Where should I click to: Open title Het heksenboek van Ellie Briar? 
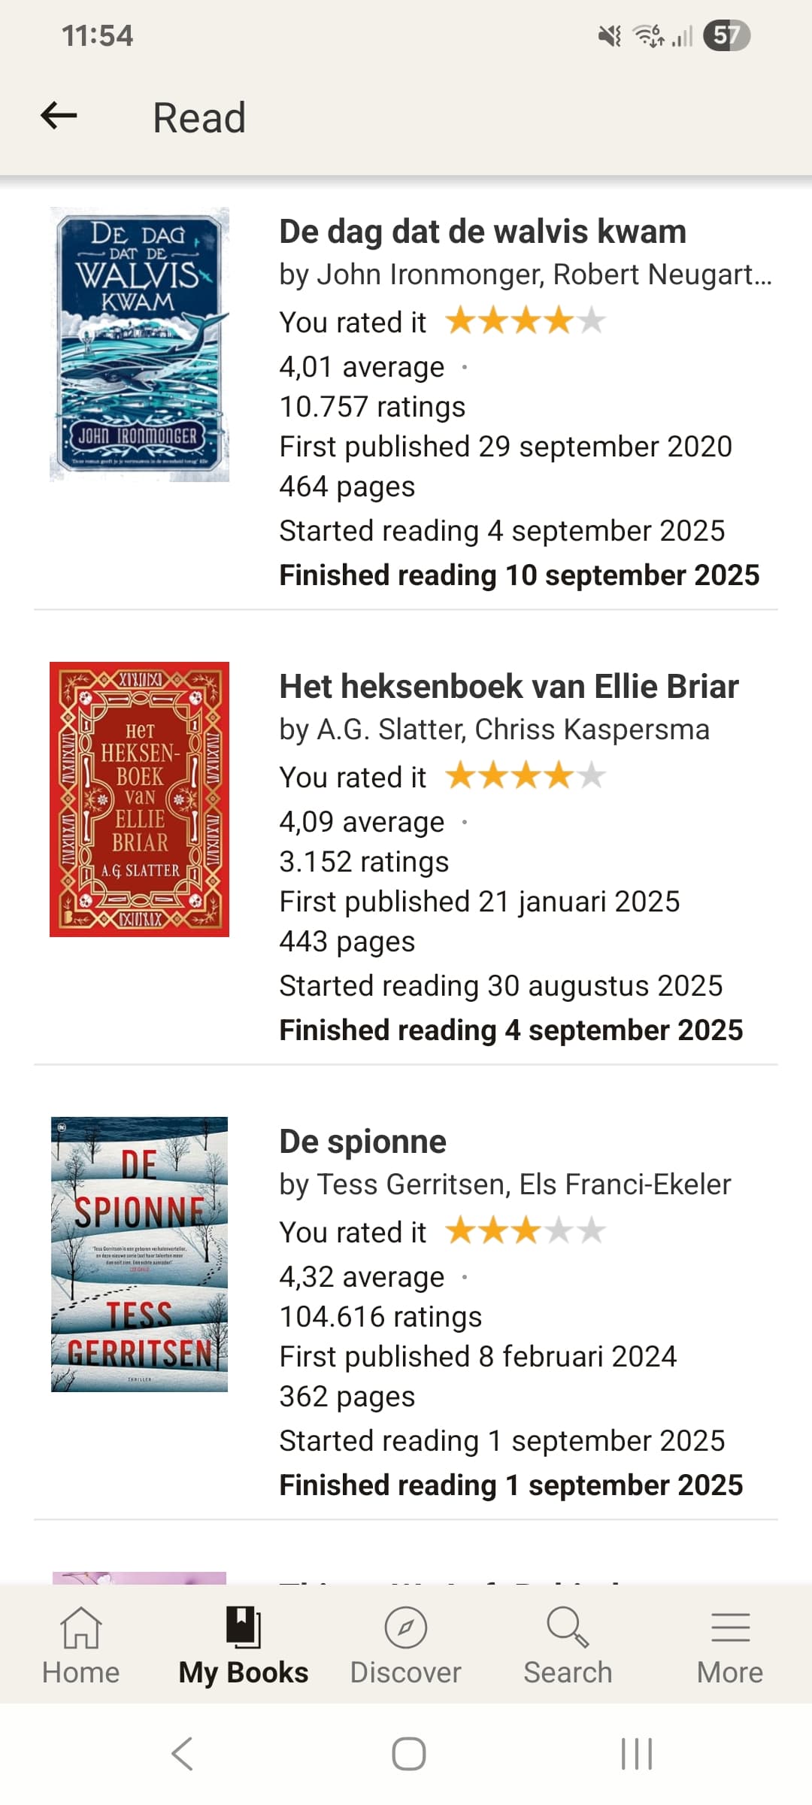(x=508, y=687)
